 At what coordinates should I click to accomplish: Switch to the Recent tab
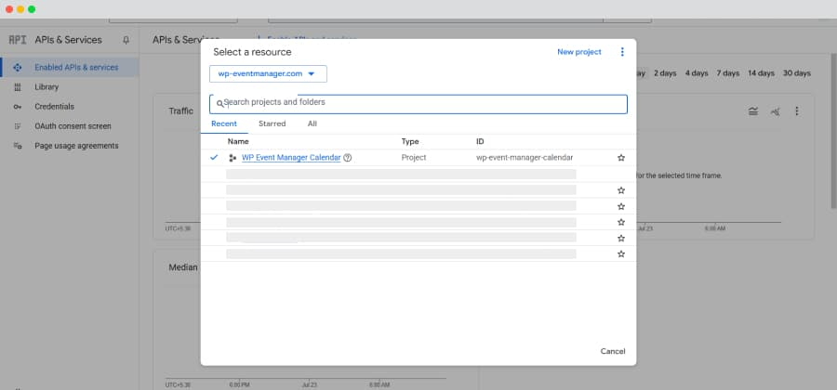(224, 123)
